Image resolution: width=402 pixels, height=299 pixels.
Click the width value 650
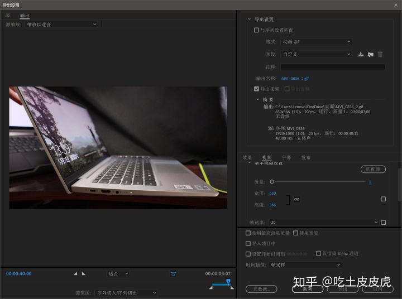pyautogui.click(x=272, y=193)
